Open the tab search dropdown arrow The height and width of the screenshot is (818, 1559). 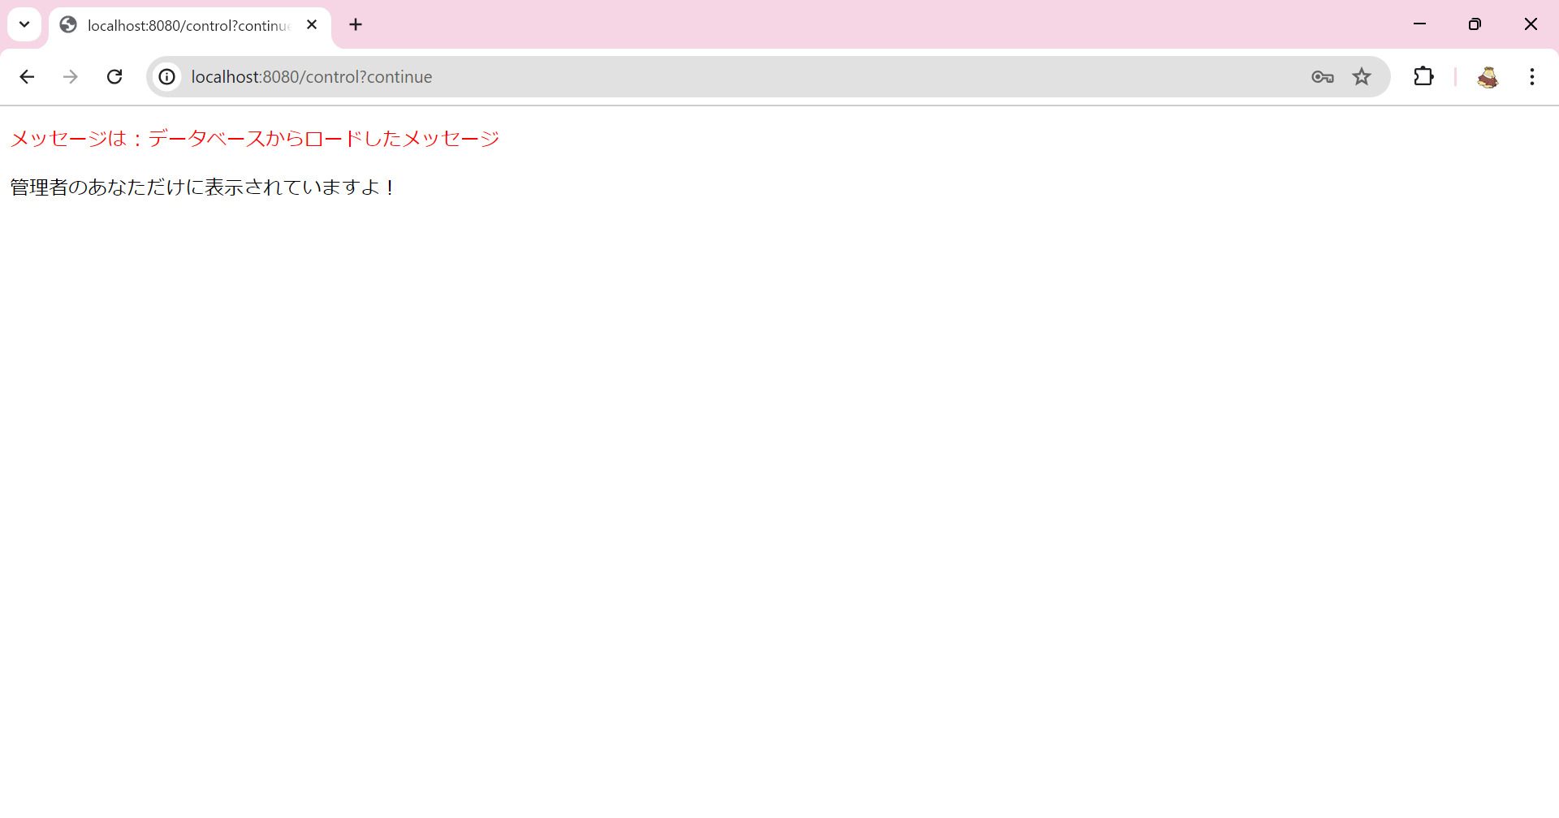click(x=24, y=24)
